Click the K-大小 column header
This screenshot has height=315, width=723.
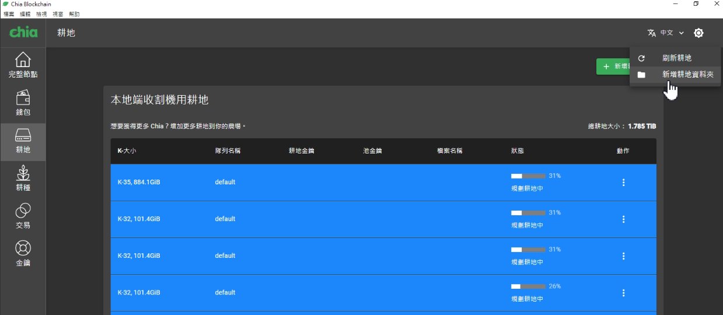tap(127, 151)
